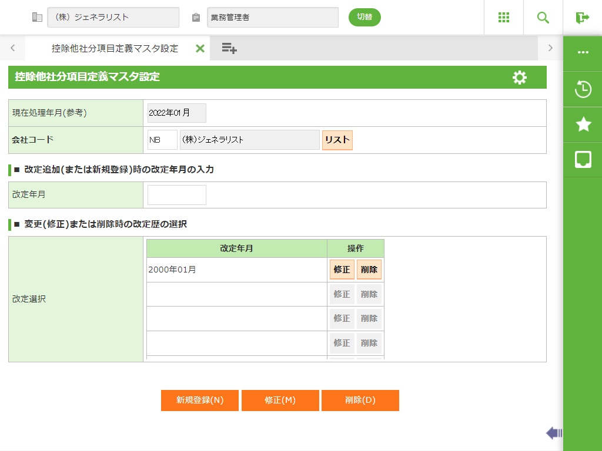602x451 pixels.
Task: Click 削除 in the 2000年01月 row
Action: (369, 270)
